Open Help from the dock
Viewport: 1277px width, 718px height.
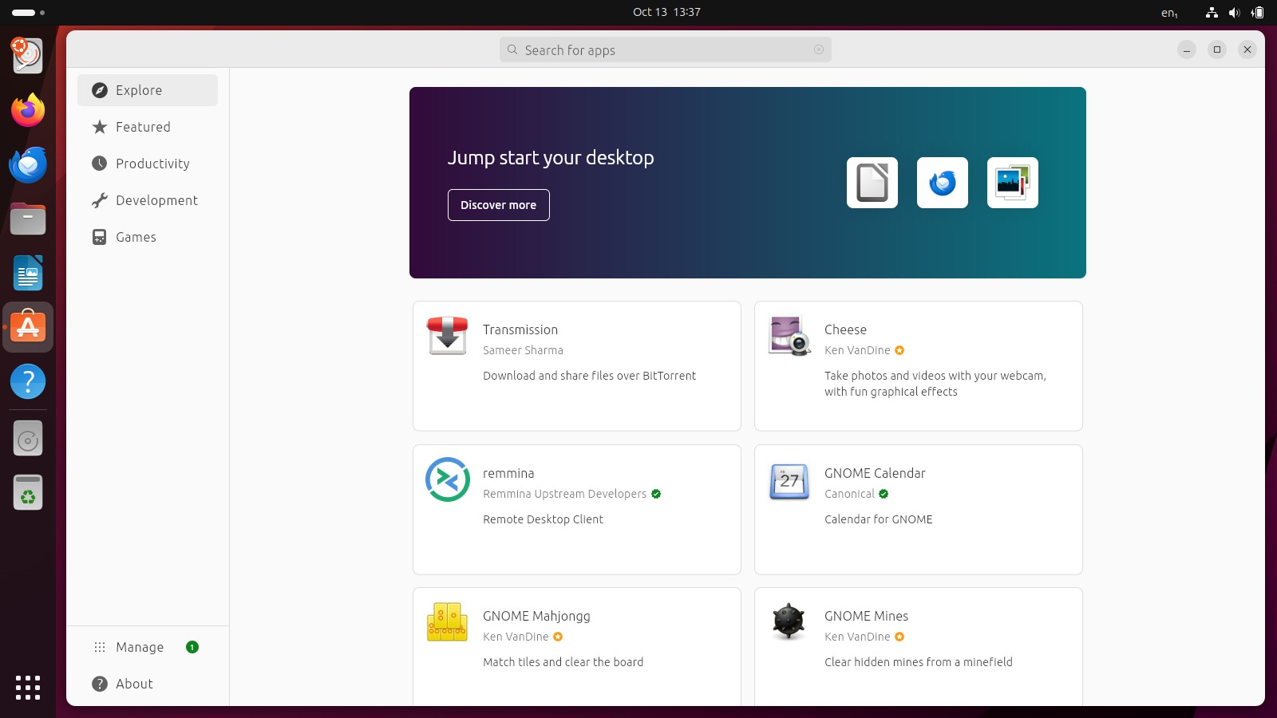pyautogui.click(x=28, y=381)
